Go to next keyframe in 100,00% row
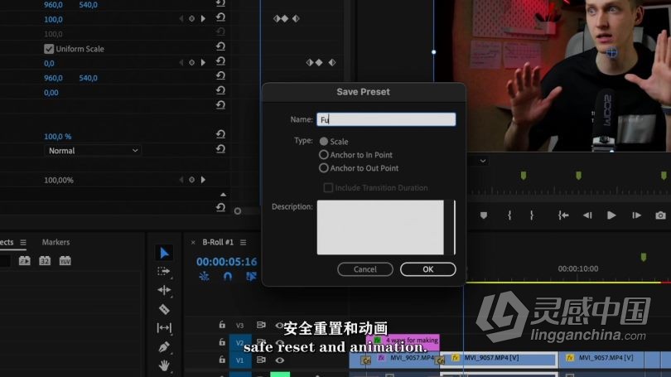The image size is (671, 377). coord(203,180)
